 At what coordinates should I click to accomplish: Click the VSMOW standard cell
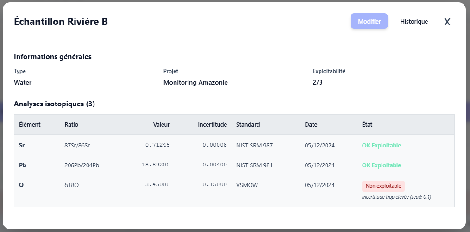(x=247, y=185)
